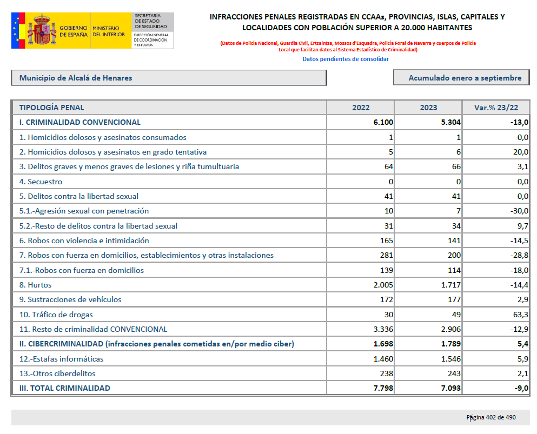Click the blue Datos pendientes de consolidar text
537x434 pixels.
[346, 59]
